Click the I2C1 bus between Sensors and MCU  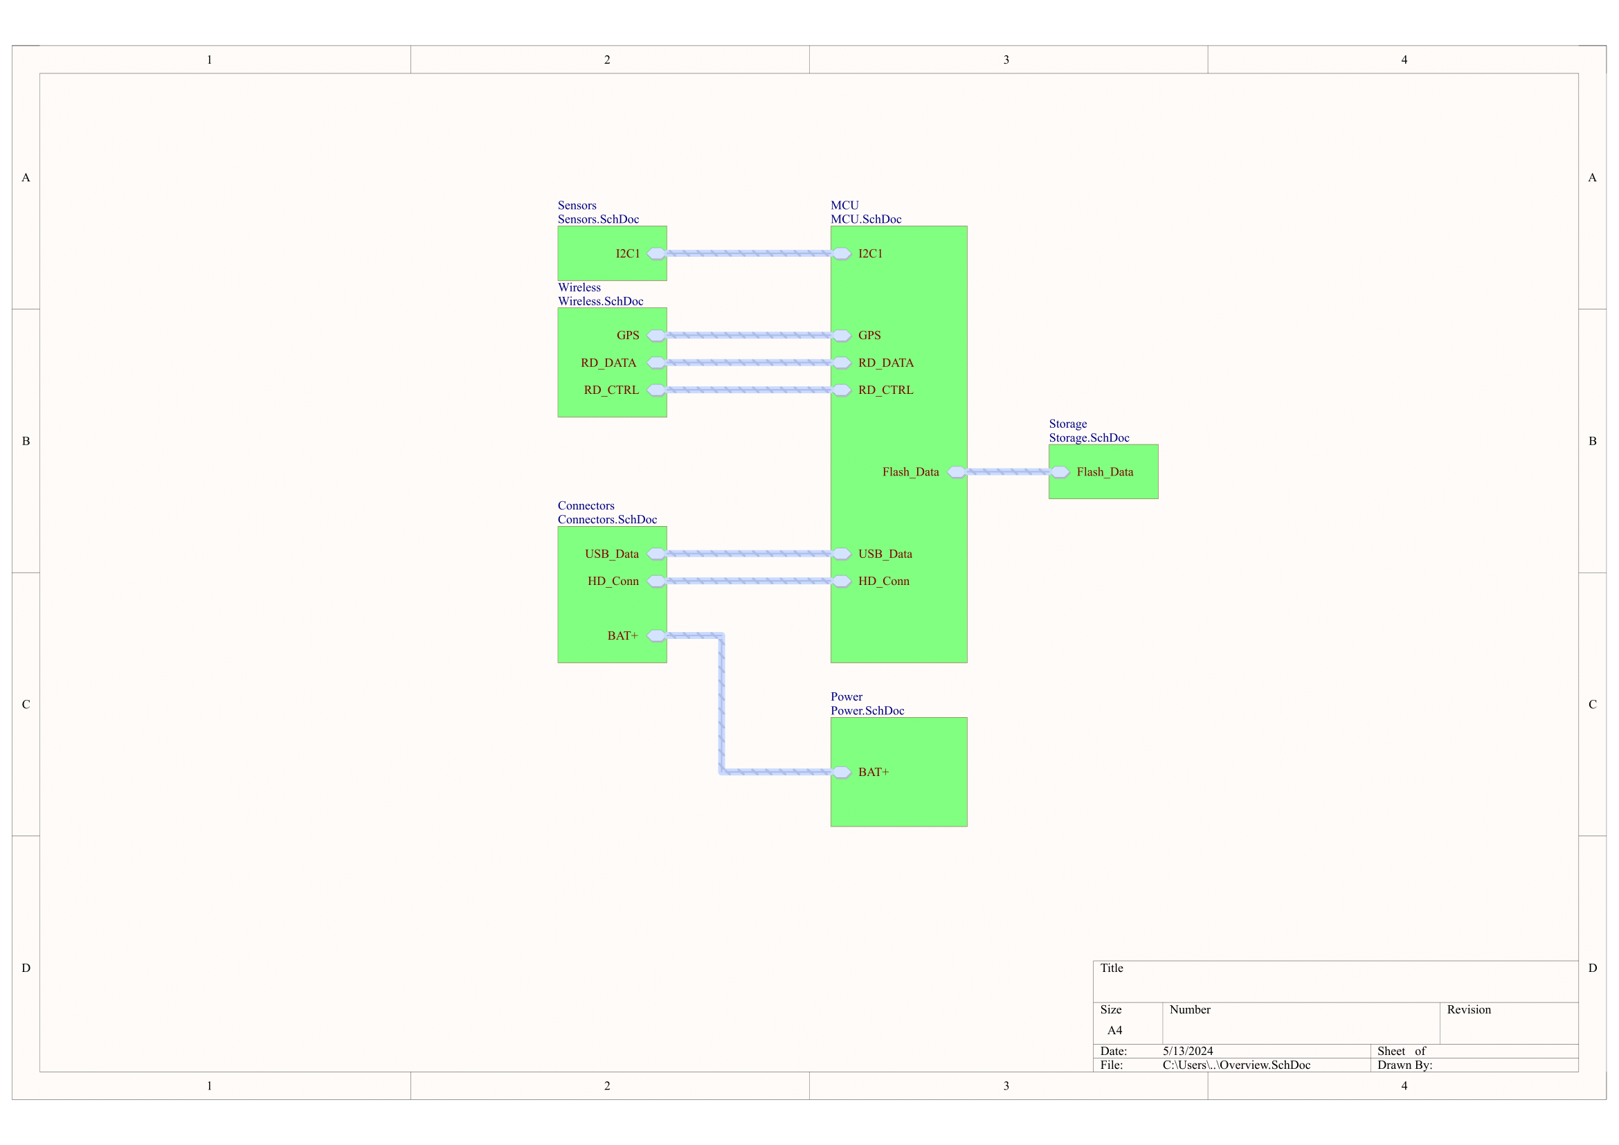click(x=749, y=253)
